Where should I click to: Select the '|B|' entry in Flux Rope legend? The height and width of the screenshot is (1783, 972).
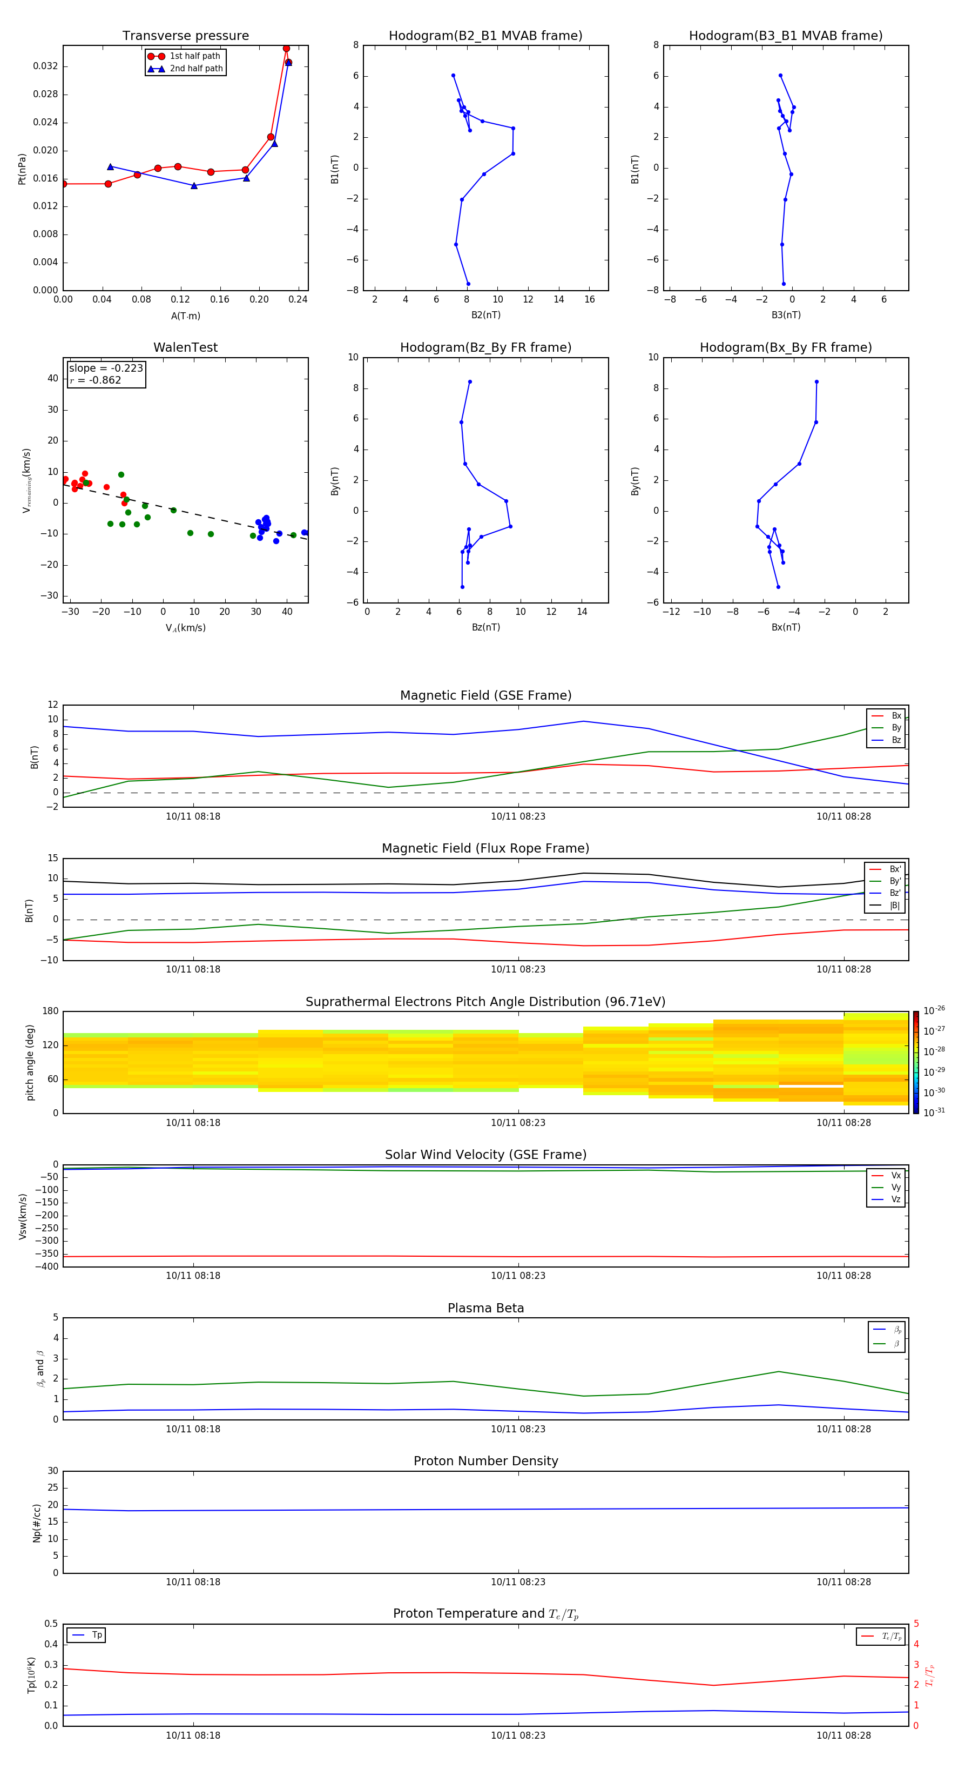(x=885, y=906)
